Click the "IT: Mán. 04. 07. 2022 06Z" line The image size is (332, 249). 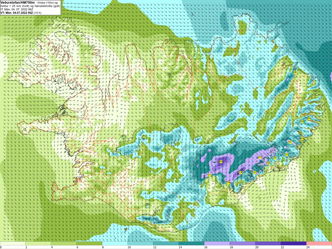(17, 9)
